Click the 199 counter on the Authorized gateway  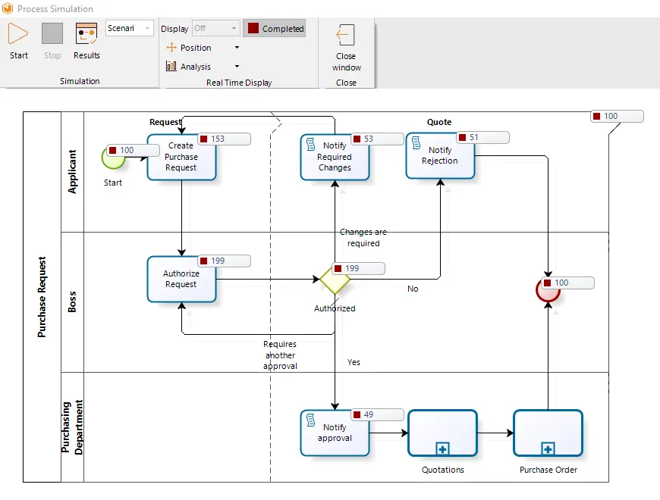point(358,268)
